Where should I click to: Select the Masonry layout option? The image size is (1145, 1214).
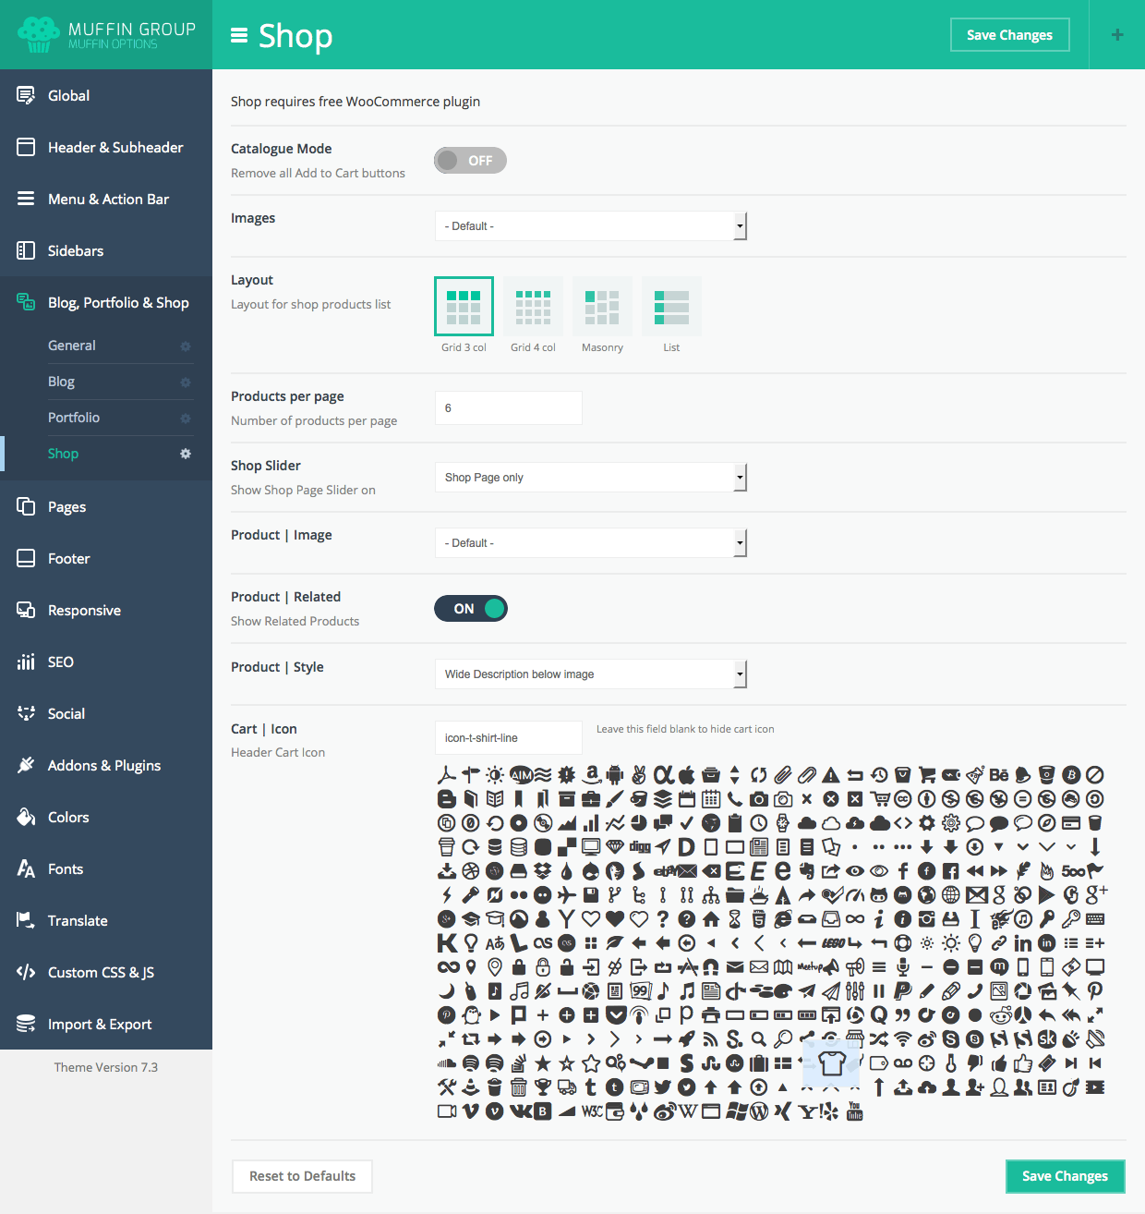[x=602, y=307]
